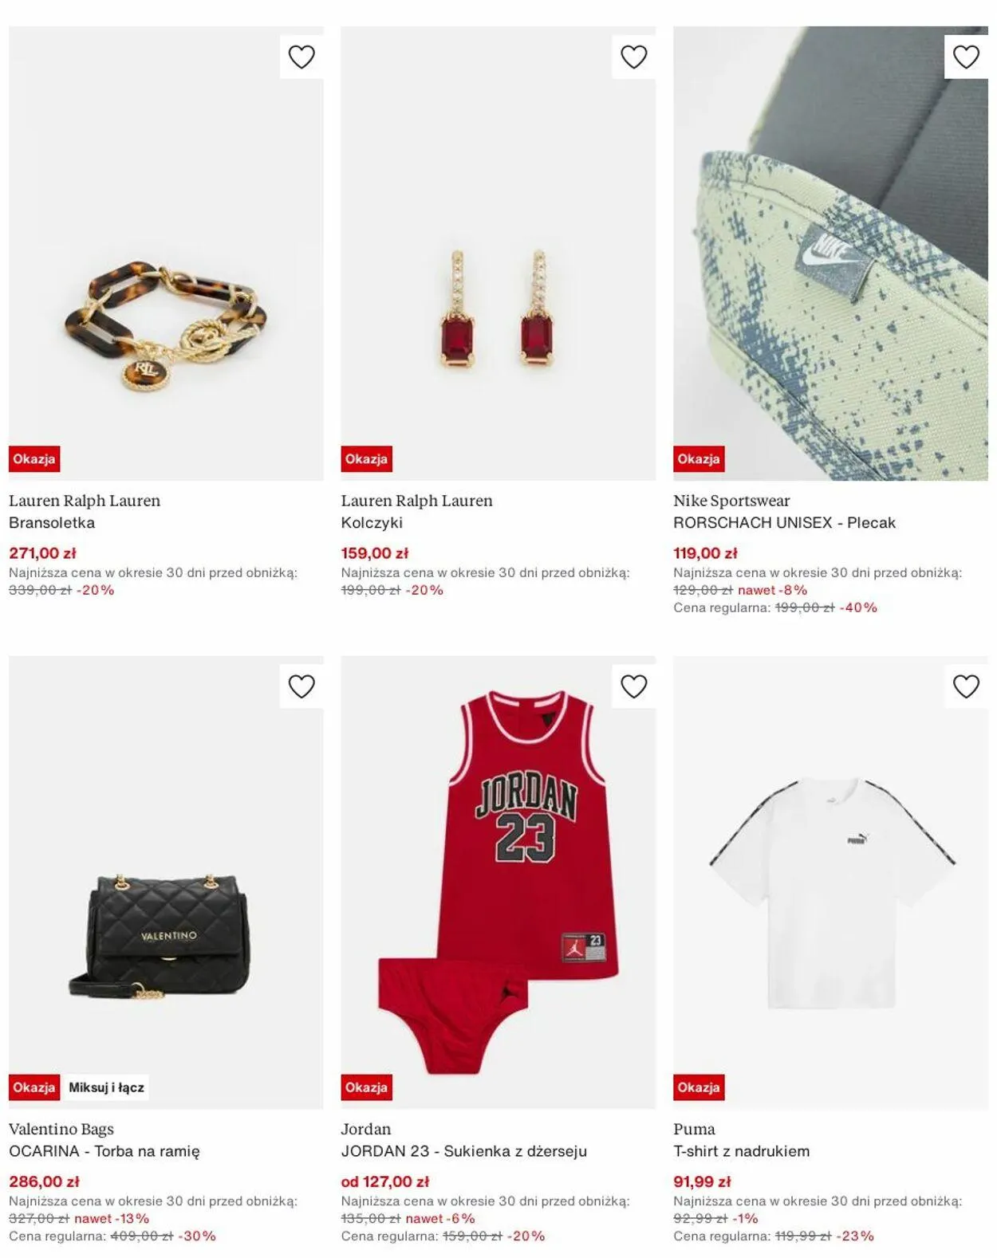
Task: Visit JORDAN 23 - Sukienka z dżerseju page
Action: 464,1151
